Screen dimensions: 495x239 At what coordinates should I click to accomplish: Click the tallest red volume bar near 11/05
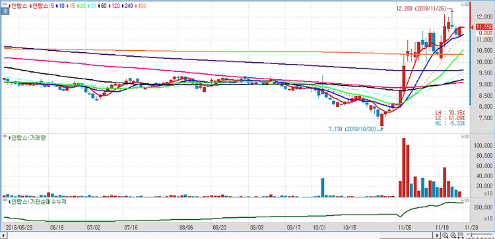click(404, 168)
